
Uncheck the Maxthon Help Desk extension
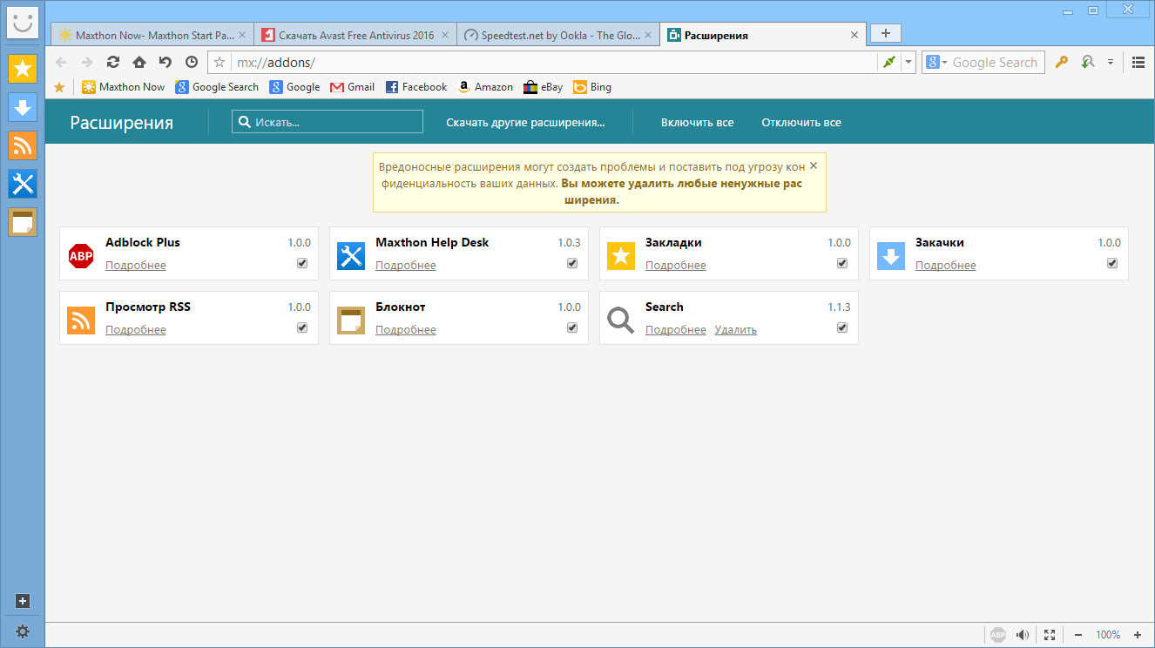572,263
